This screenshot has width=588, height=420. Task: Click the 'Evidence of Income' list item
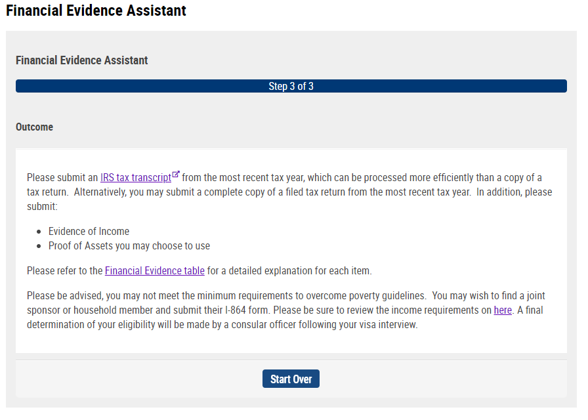click(x=89, y=232)
